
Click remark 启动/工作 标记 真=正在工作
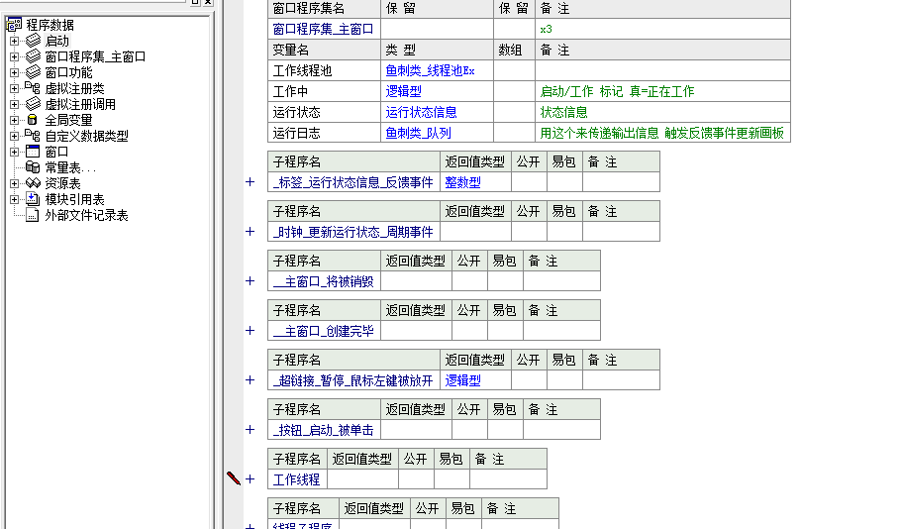coord(617,91)
